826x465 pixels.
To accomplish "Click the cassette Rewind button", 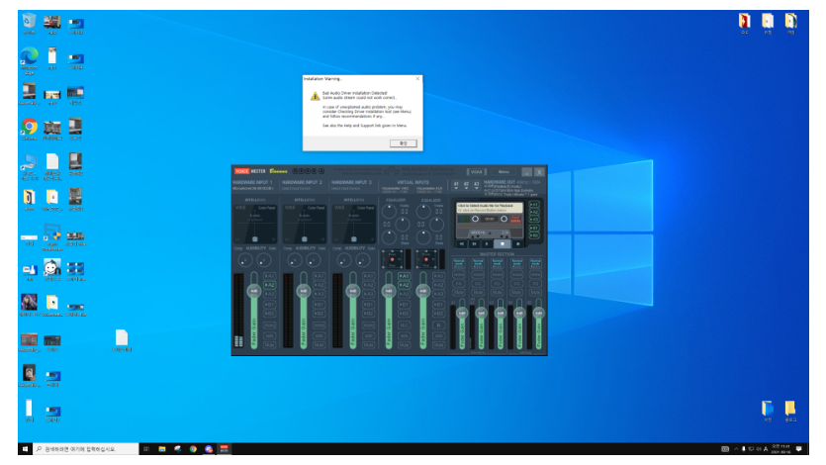I will (462, 243).
